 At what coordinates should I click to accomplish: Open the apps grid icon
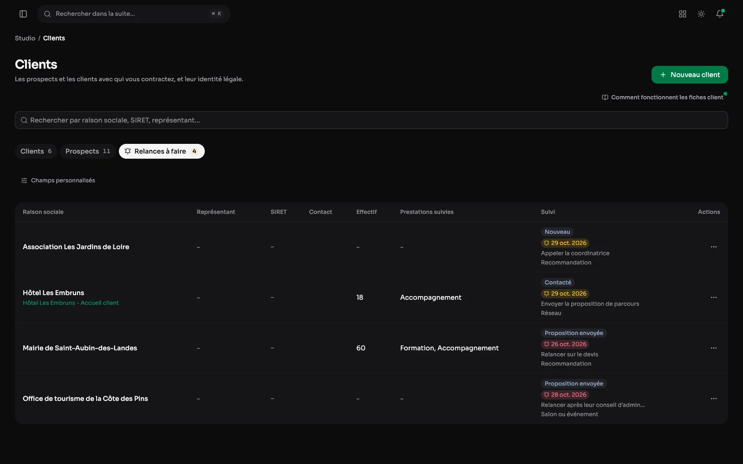point(683,14)
